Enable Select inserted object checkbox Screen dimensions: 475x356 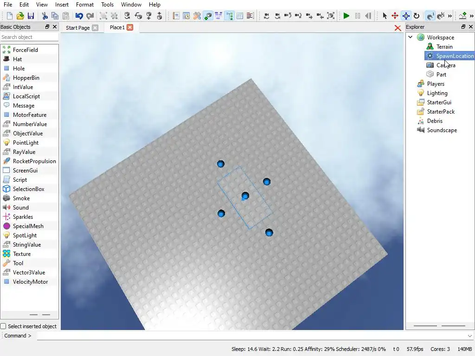click(x=3, y=326)
